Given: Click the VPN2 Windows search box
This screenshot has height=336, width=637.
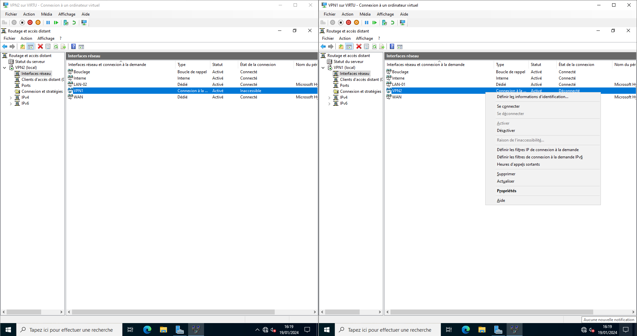Looking at the screenshot, I should pos(71,330).
